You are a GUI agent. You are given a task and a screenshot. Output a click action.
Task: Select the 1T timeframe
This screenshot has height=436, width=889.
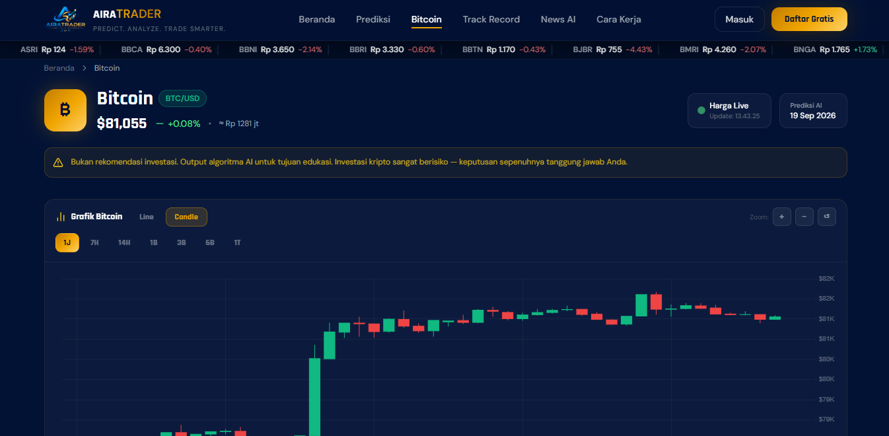click(x=237, y=242)
